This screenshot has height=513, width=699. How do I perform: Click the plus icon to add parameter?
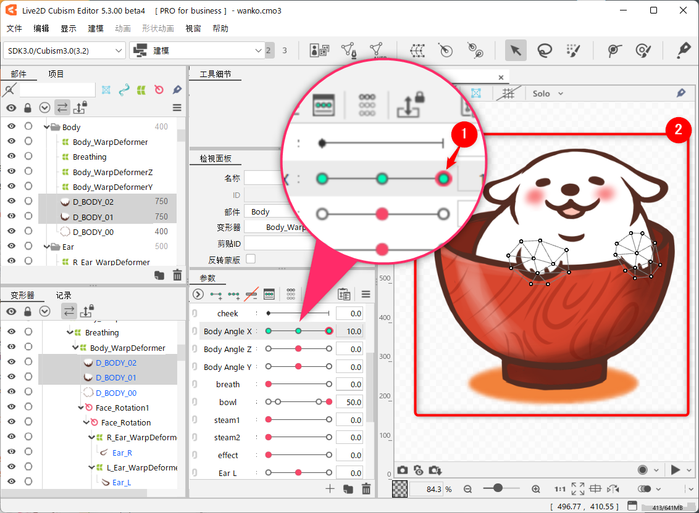[x=330, y=489]
